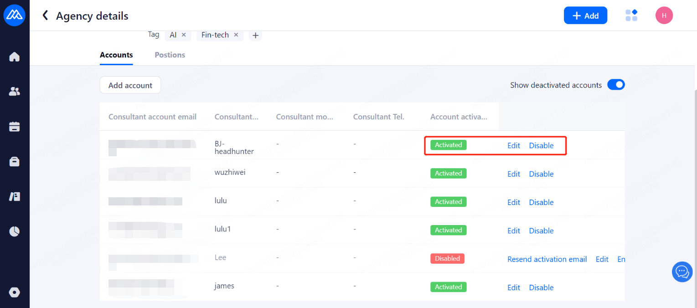
Task: Resend activation email to Lee
Action: 547,259
